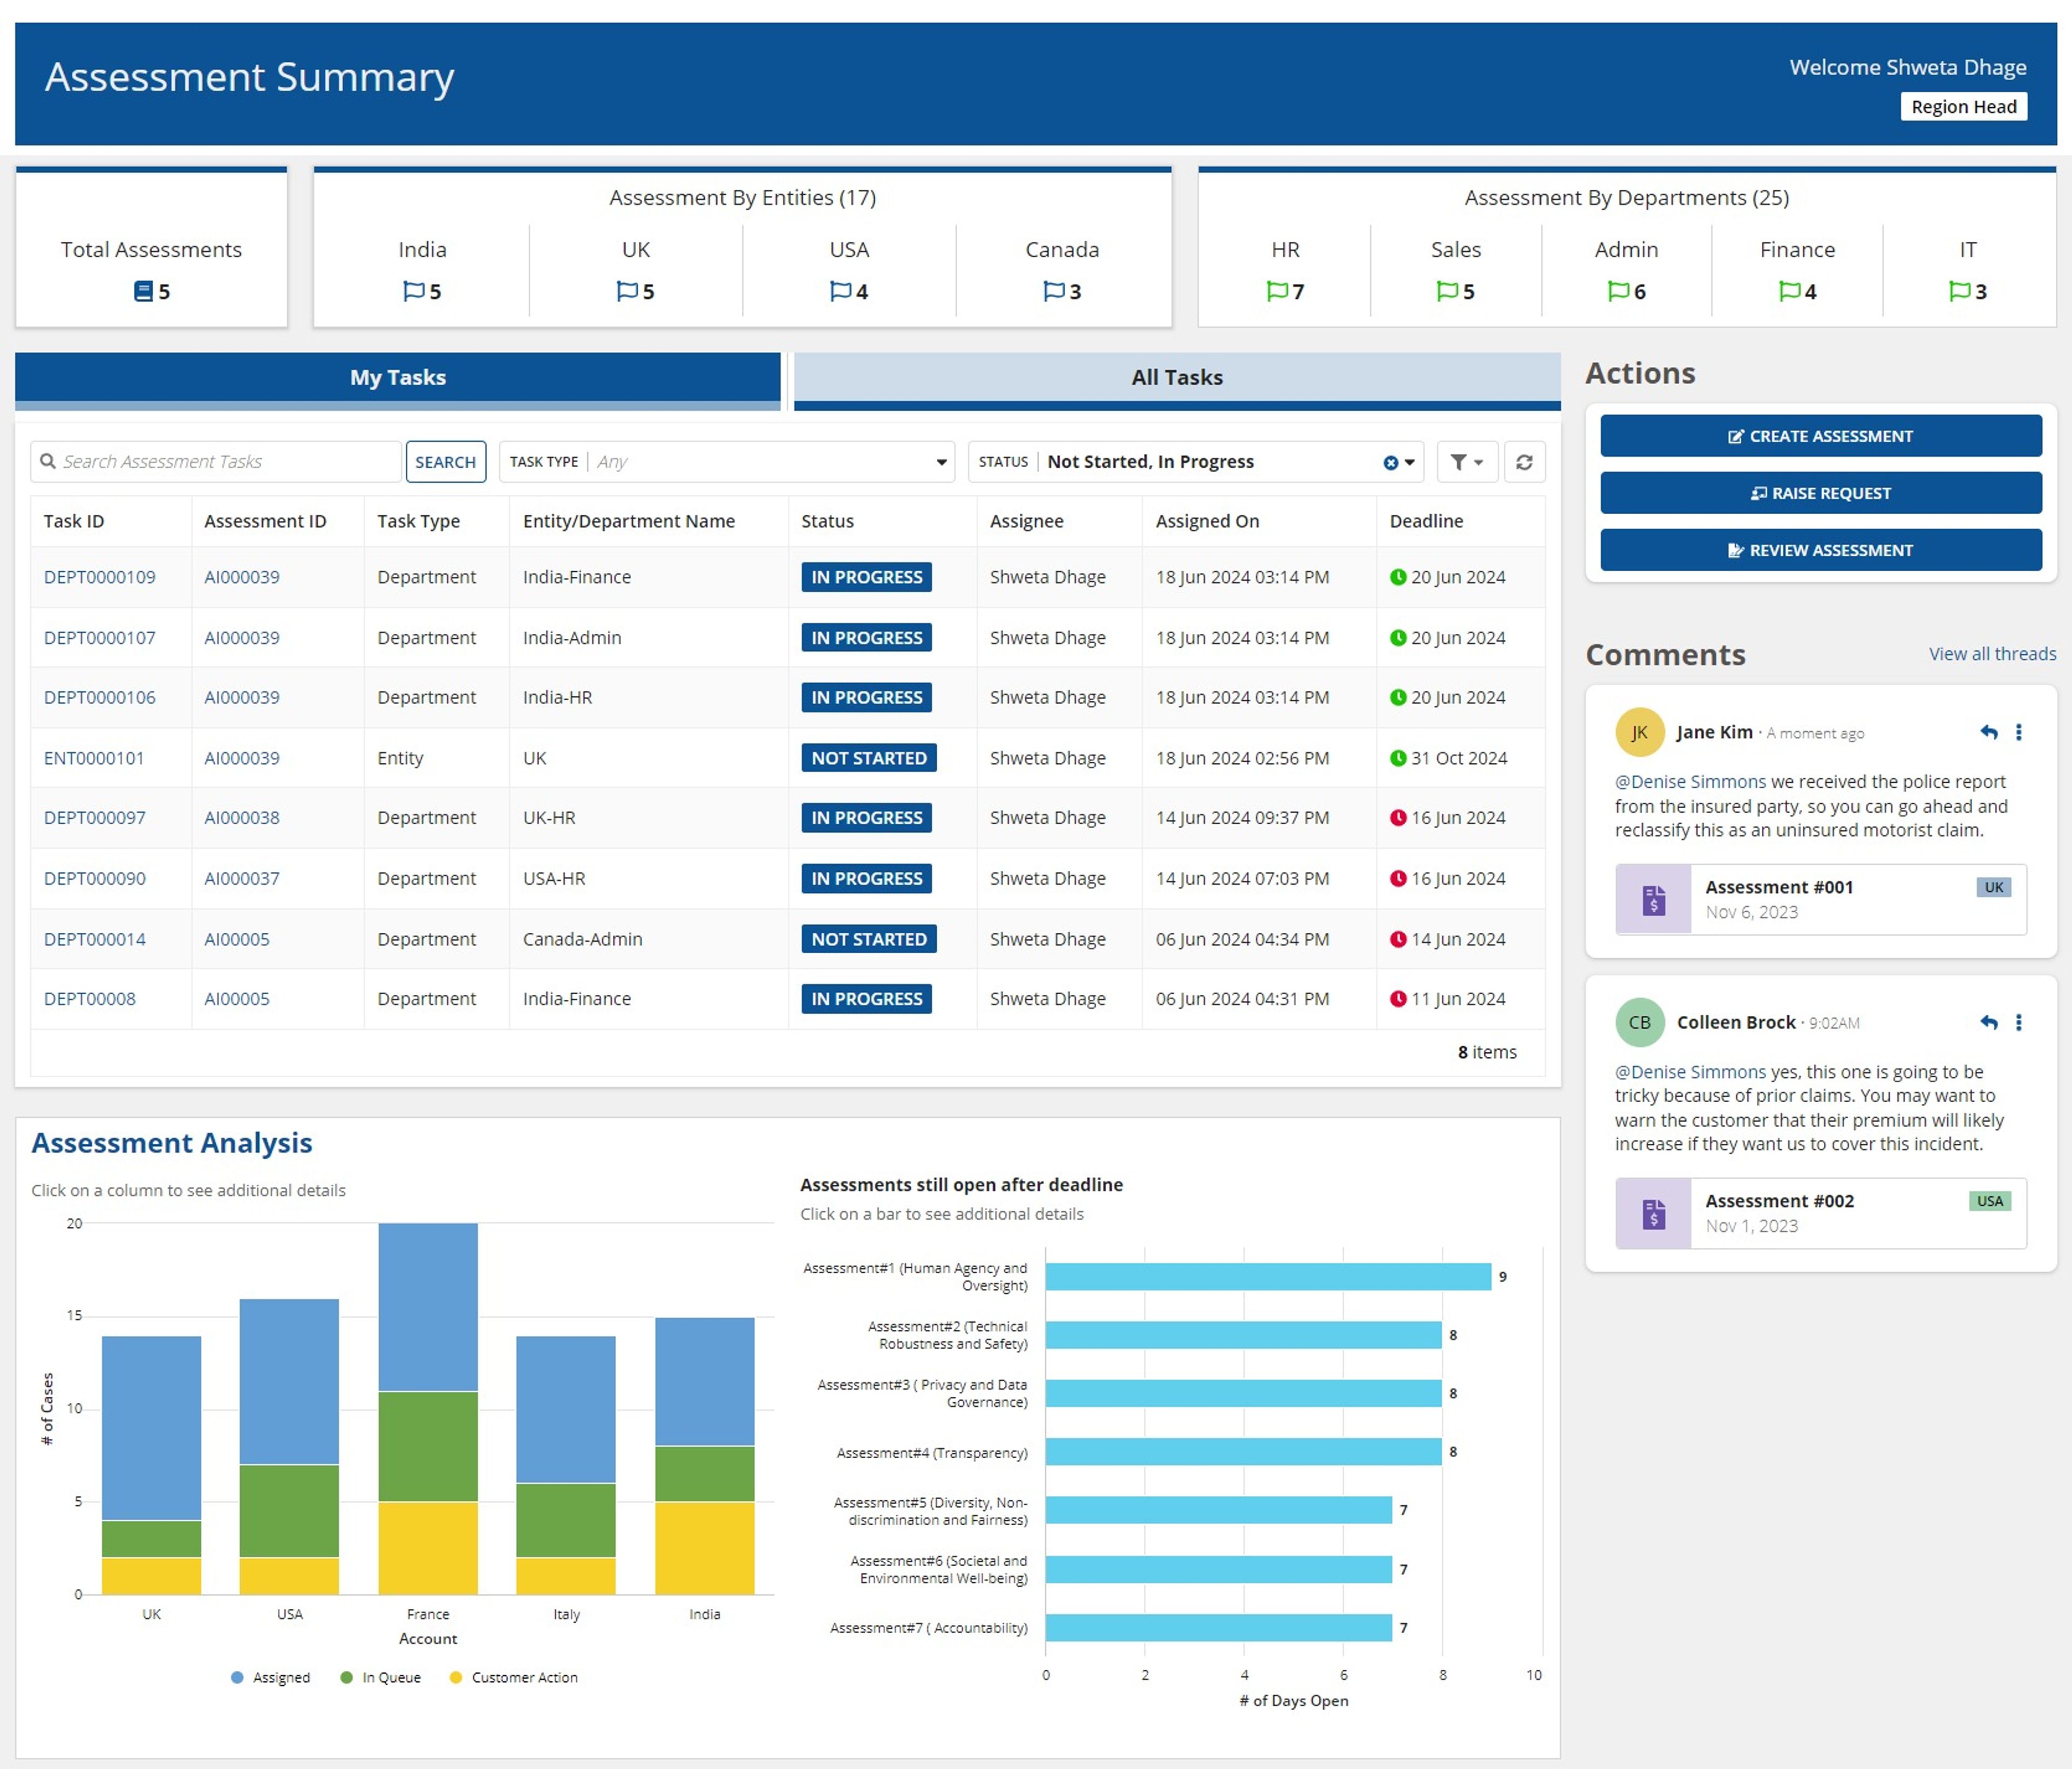
Task: Toggle the Customer Action legend swatch
Action: coord(456,1678)
